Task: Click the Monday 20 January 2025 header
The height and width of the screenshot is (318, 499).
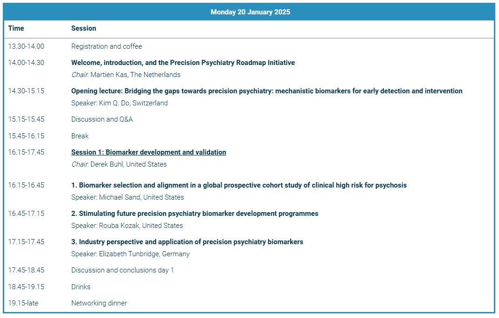Action: [x=250, y=12]
